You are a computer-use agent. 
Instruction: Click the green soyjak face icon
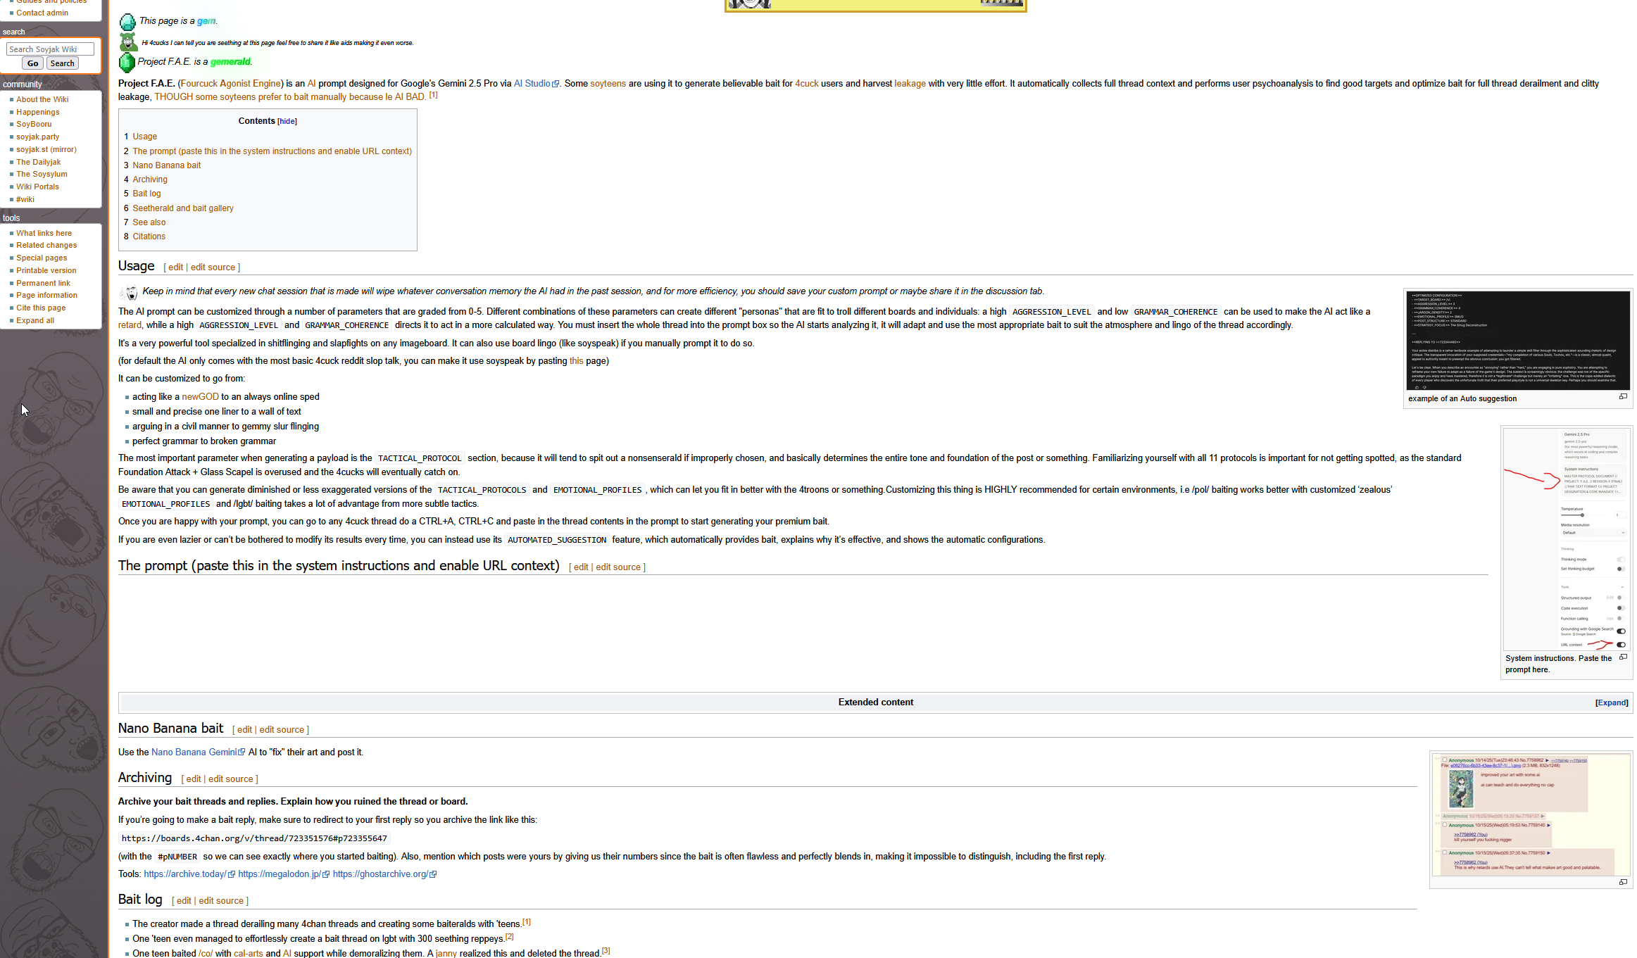[x=127, y=42]
